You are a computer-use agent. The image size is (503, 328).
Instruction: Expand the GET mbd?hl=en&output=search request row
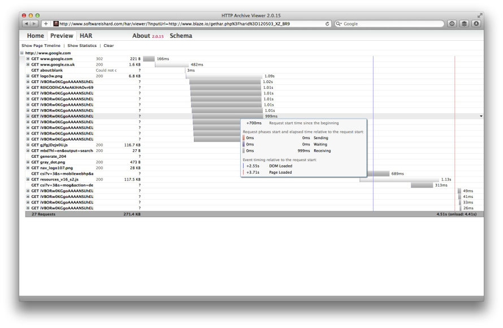[28, 150]
